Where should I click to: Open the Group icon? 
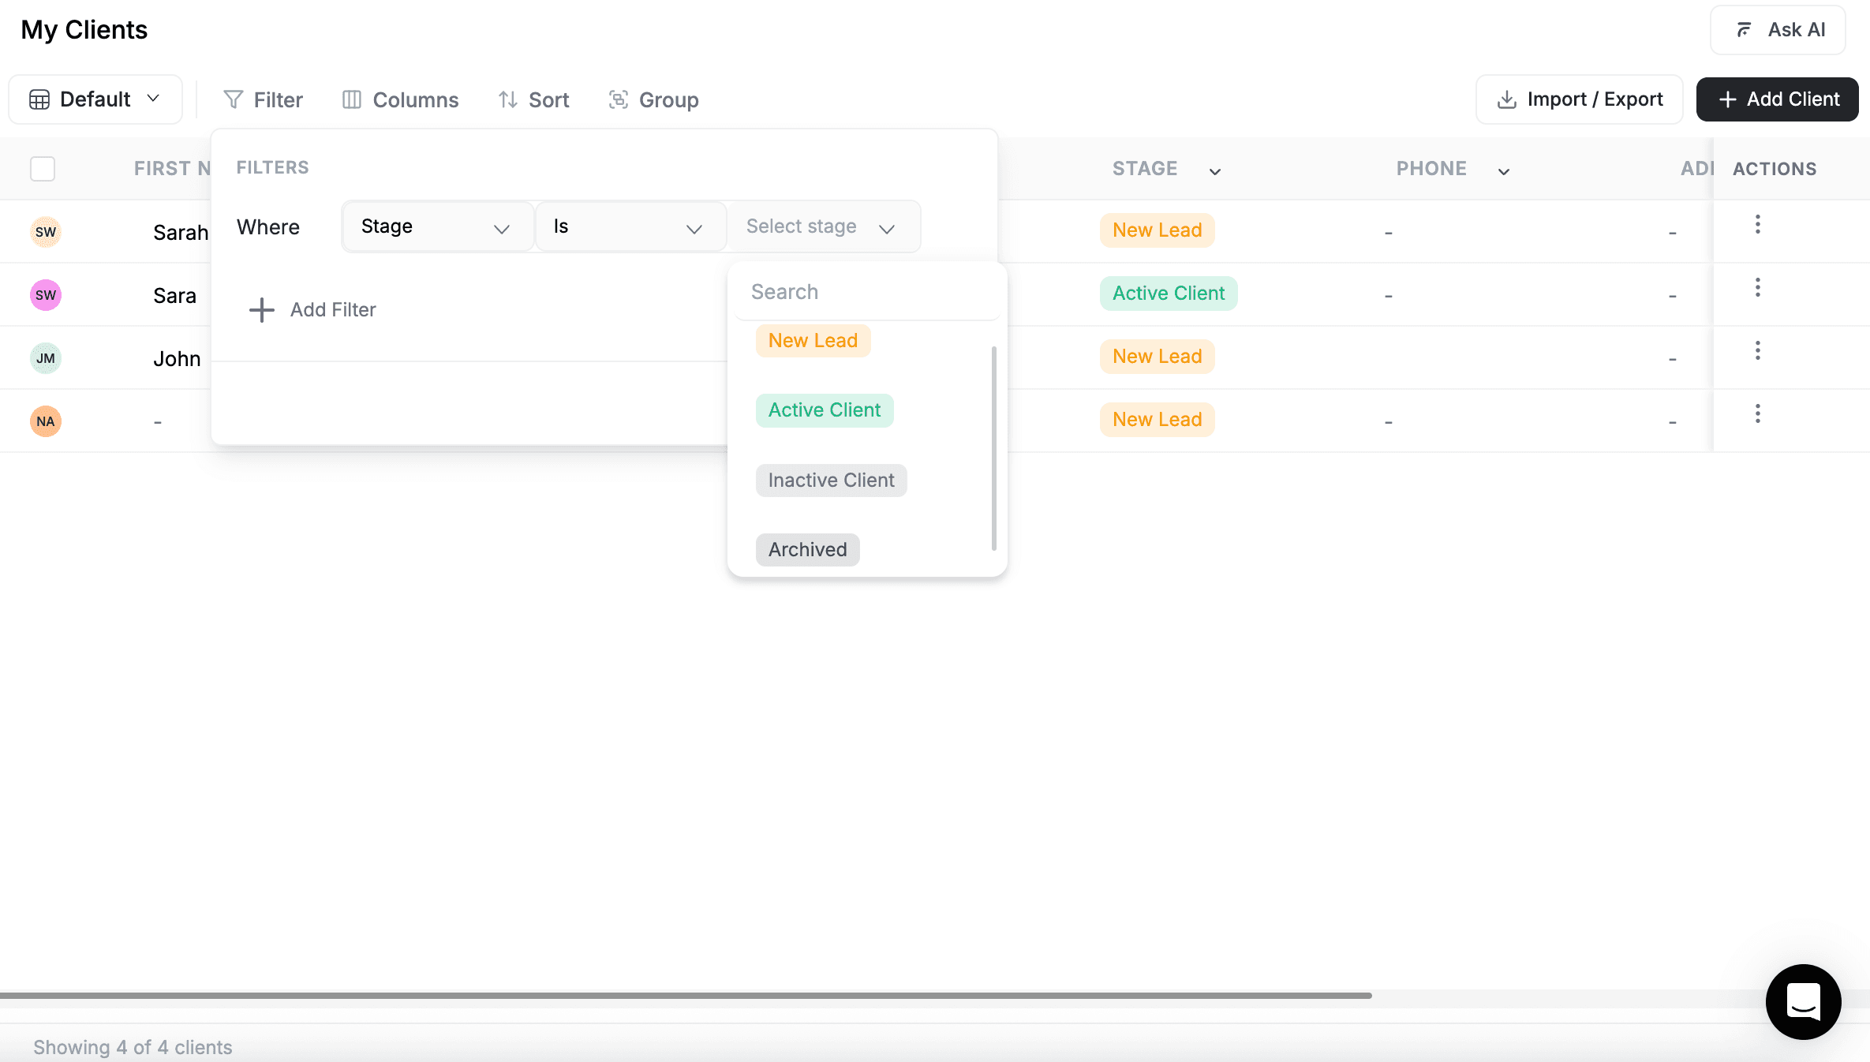click(619, 99)
